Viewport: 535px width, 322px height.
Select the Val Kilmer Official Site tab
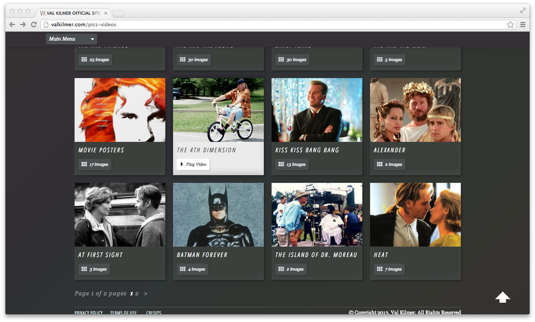[x=73, y=13]
